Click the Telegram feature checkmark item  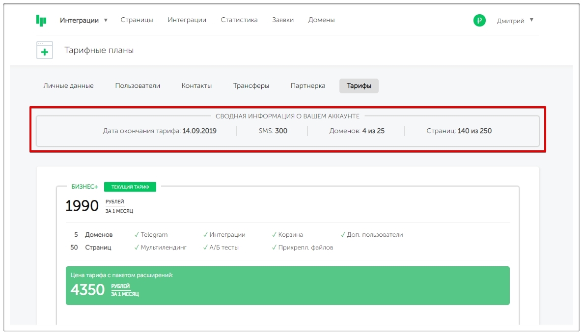pos(151,235)
